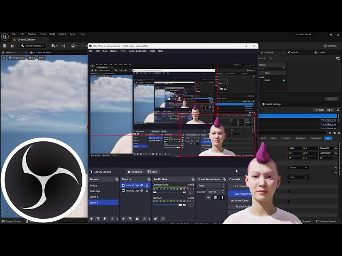The width and height of the screenshot is (342, 256).
Task: Select Scene 3 in Scenes list
Action: pyautogui.click(x=103, y=203)
